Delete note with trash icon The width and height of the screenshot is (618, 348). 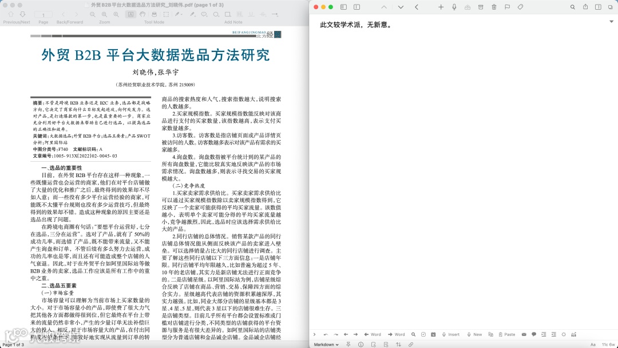[494, 7]
